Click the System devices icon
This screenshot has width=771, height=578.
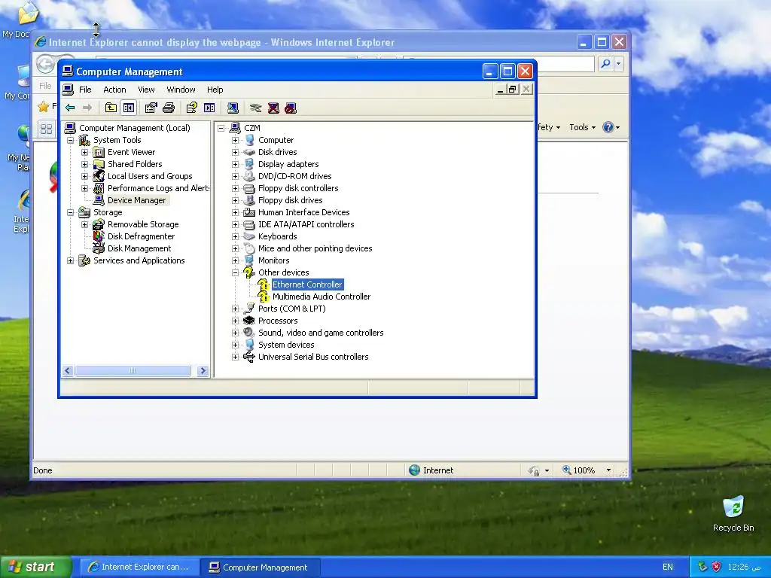[x=249, y=345]
